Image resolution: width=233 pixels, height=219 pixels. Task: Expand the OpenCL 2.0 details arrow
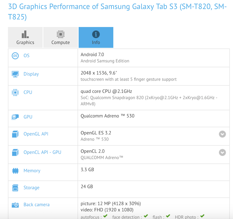222,153
